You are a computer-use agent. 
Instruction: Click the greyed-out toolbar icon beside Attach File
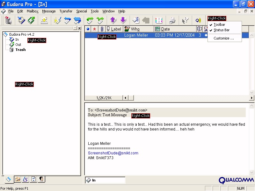(146, 20)
